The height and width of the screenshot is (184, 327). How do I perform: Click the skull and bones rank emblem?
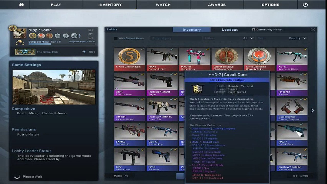[19, 42]
